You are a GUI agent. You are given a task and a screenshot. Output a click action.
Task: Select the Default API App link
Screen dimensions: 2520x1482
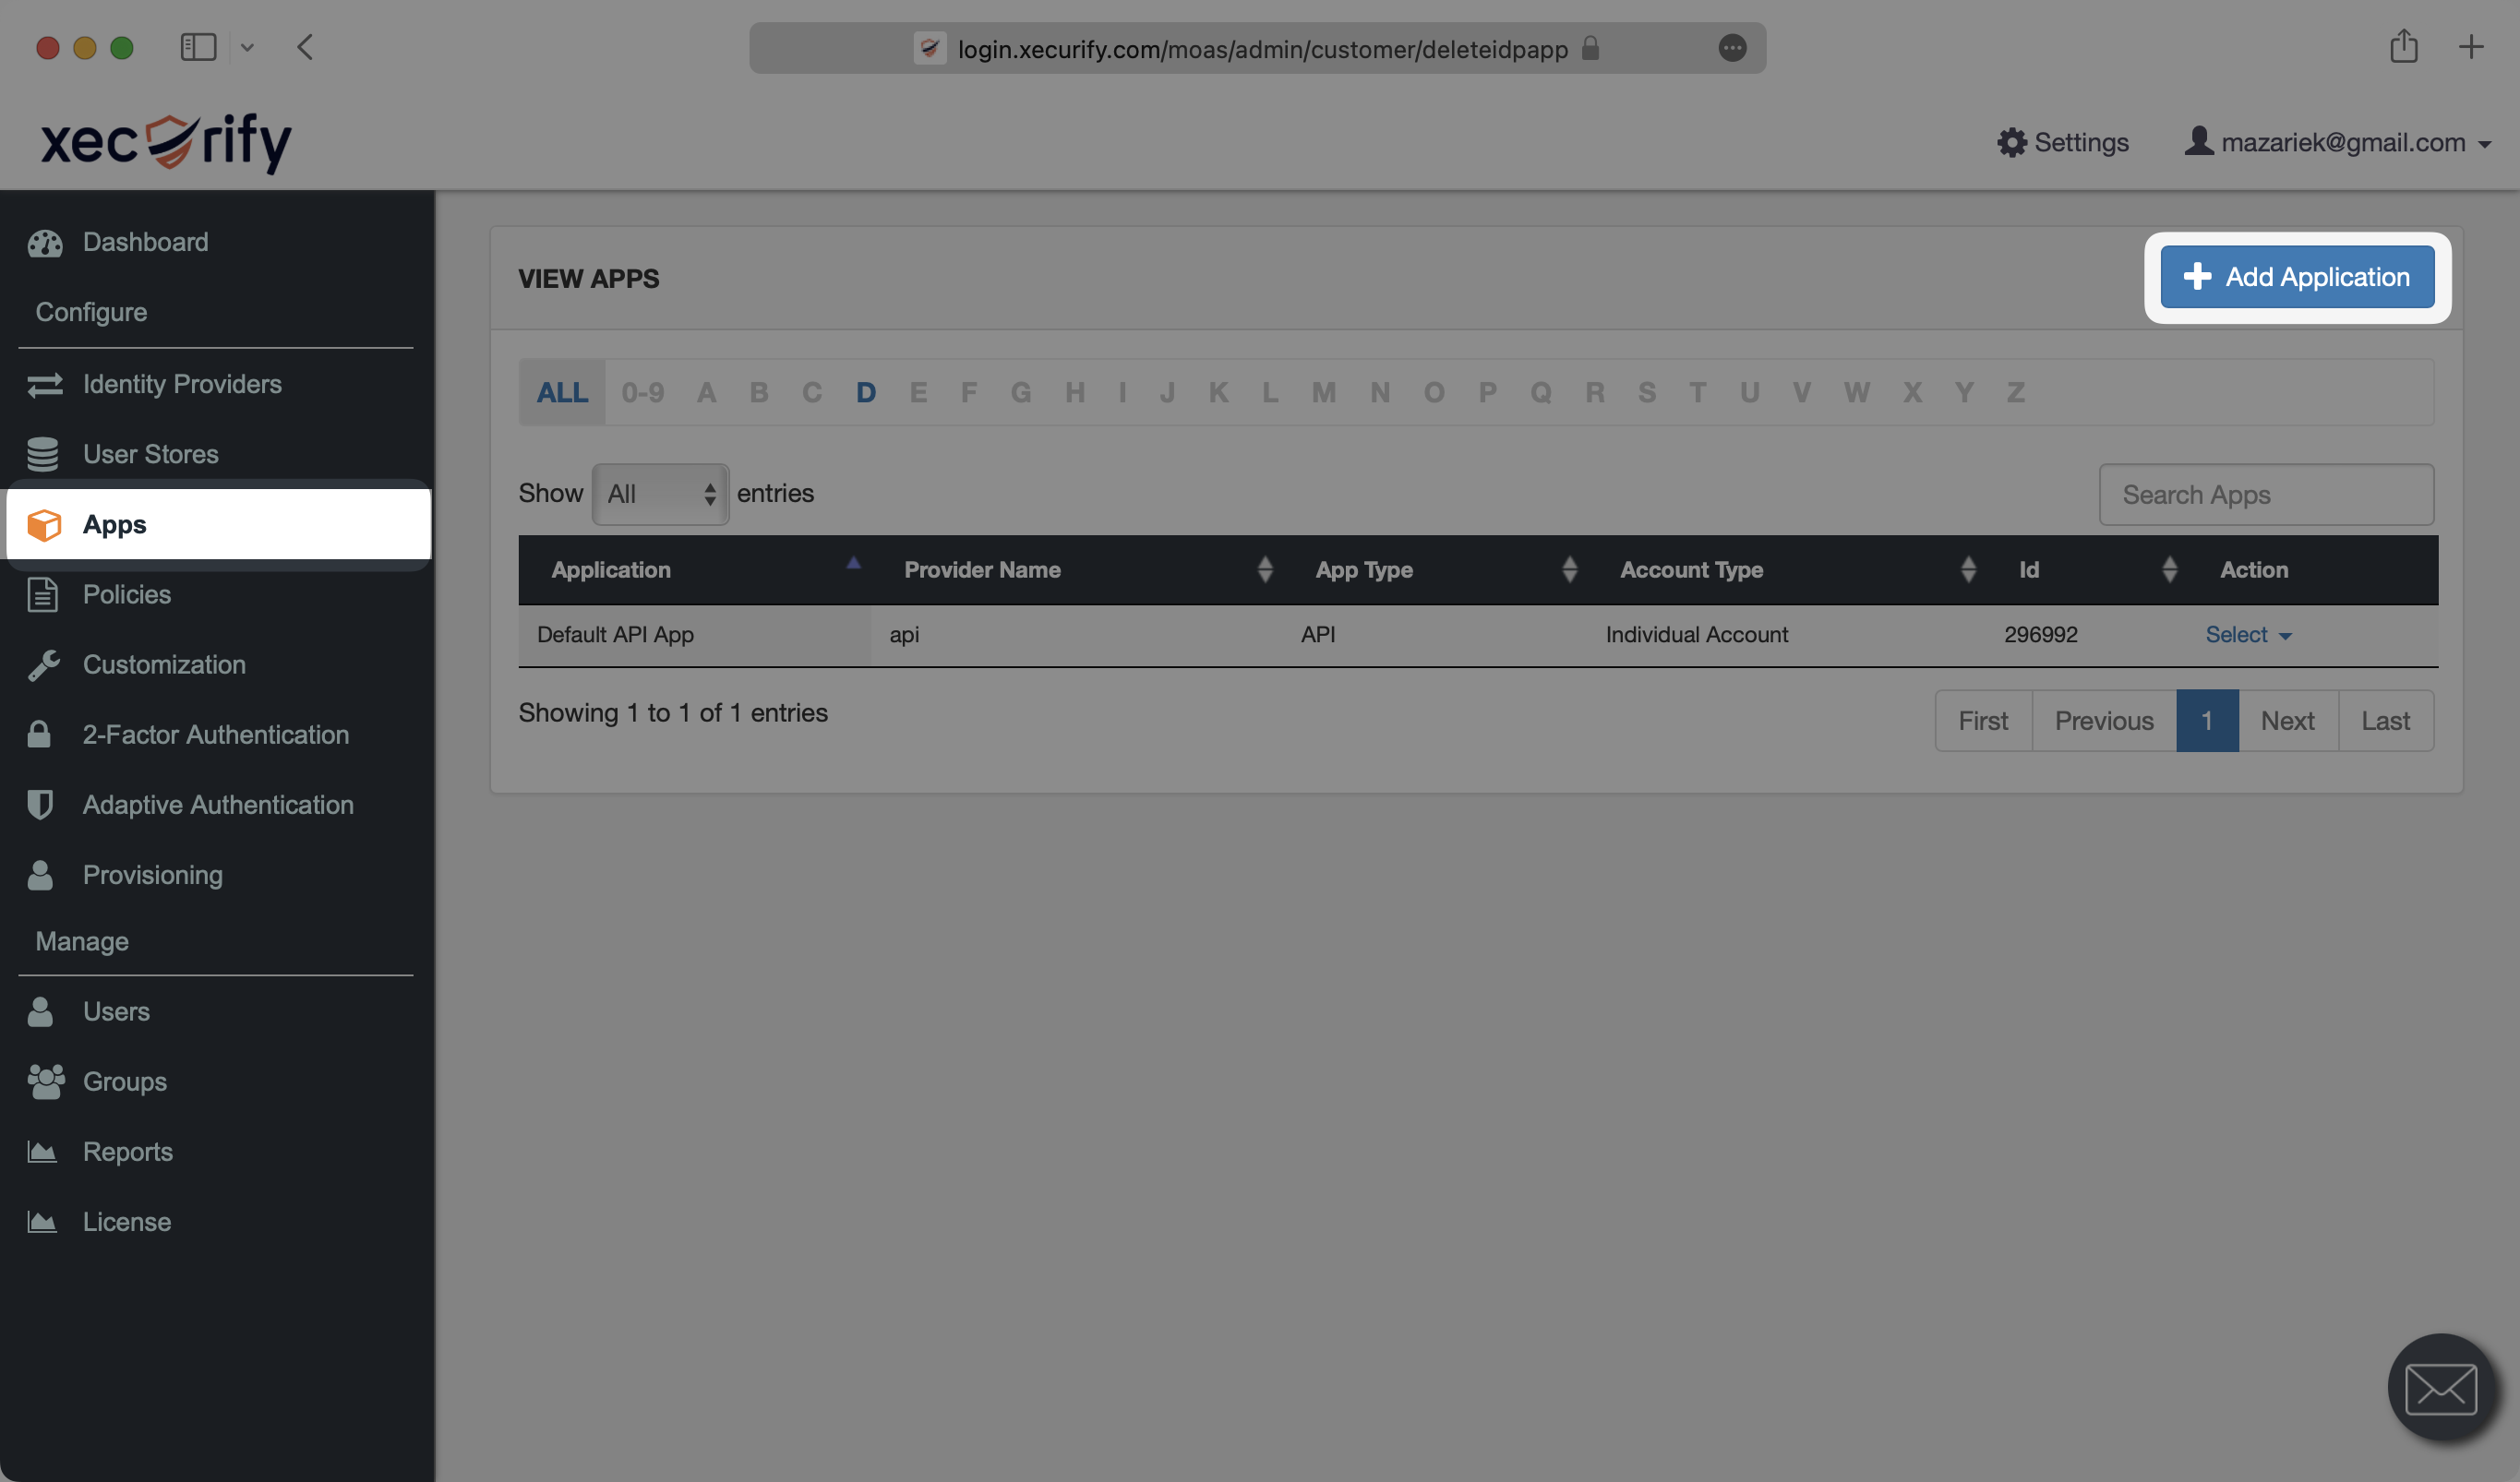[x=616, y=635]
